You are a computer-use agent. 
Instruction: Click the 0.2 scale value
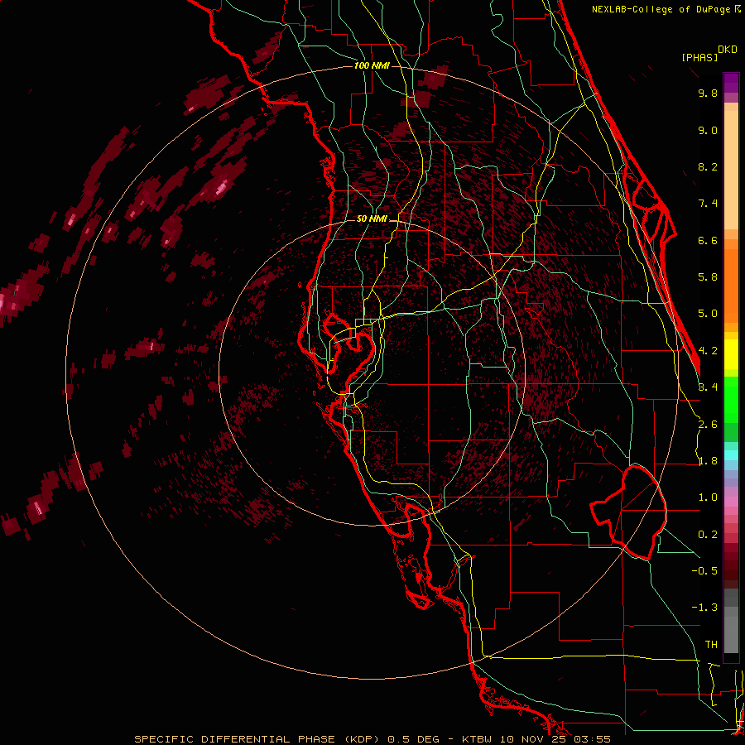pyautogui.click(x=708, y=535)
